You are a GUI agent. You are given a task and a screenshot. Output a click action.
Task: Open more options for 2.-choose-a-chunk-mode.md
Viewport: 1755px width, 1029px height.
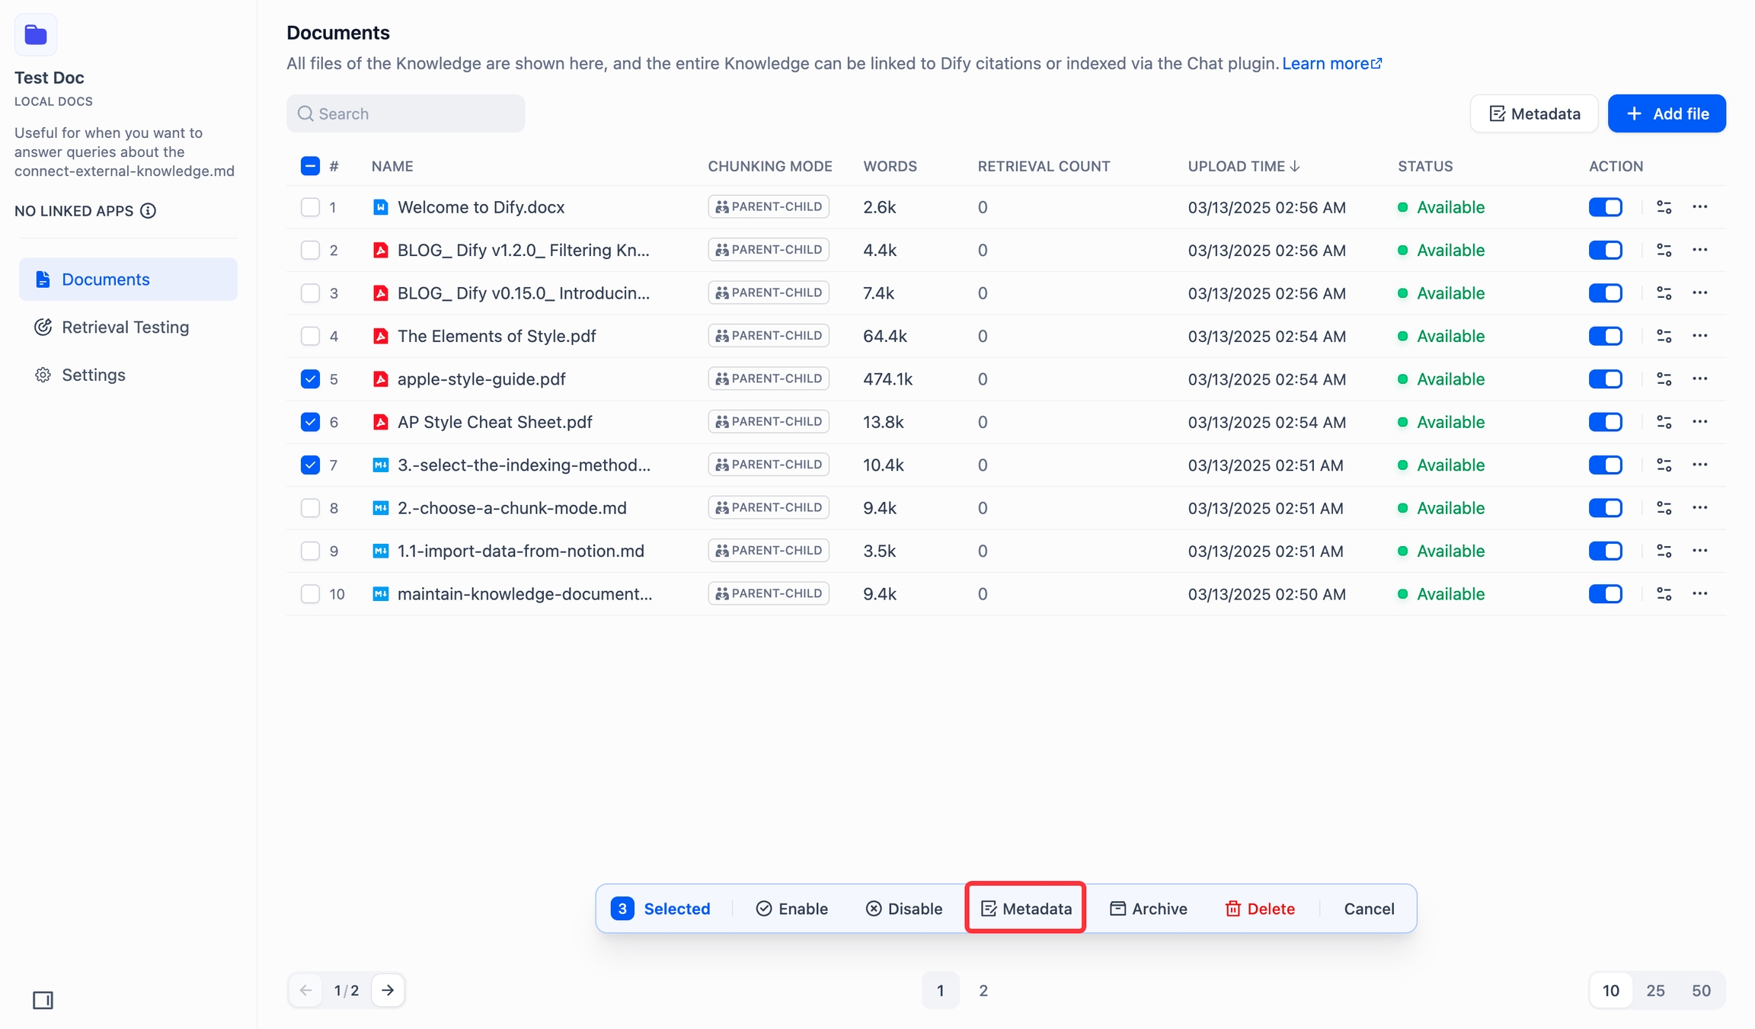point(1699,508)
